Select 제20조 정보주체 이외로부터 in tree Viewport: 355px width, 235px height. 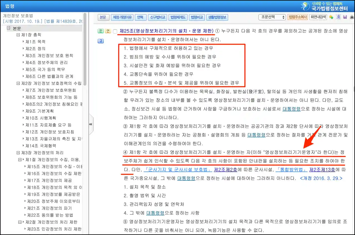tap(53, 201)
